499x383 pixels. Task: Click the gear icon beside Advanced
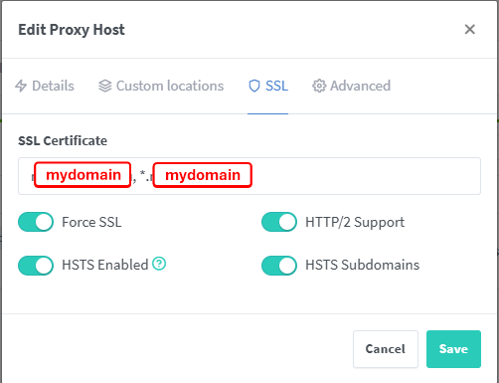tap(319, 86)
